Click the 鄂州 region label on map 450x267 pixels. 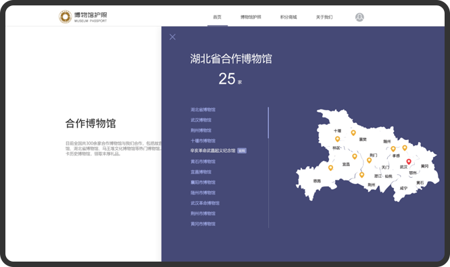[x=413, y=173]
